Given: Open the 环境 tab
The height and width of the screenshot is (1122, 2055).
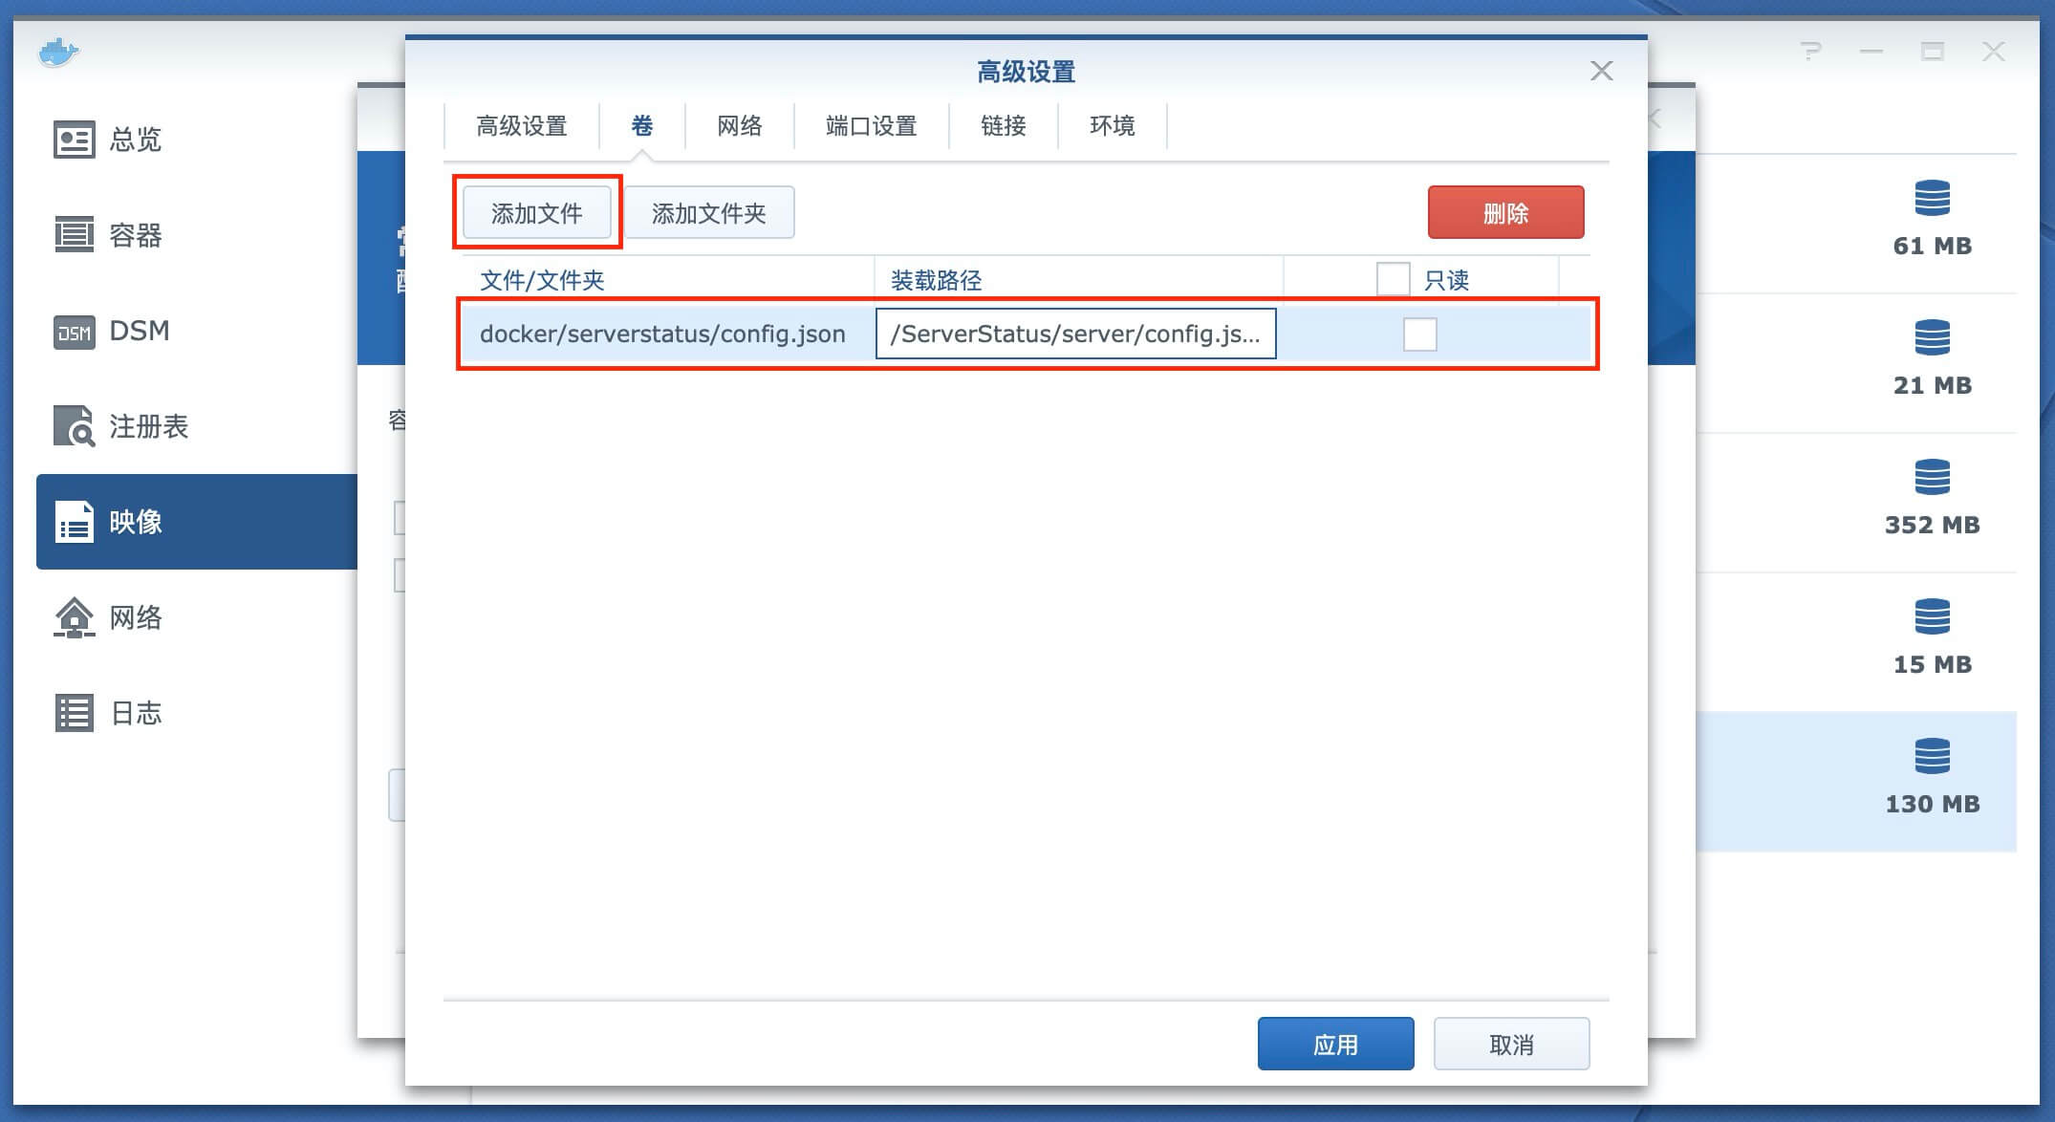Looking at the screenshot, I should coord(1112,126).
